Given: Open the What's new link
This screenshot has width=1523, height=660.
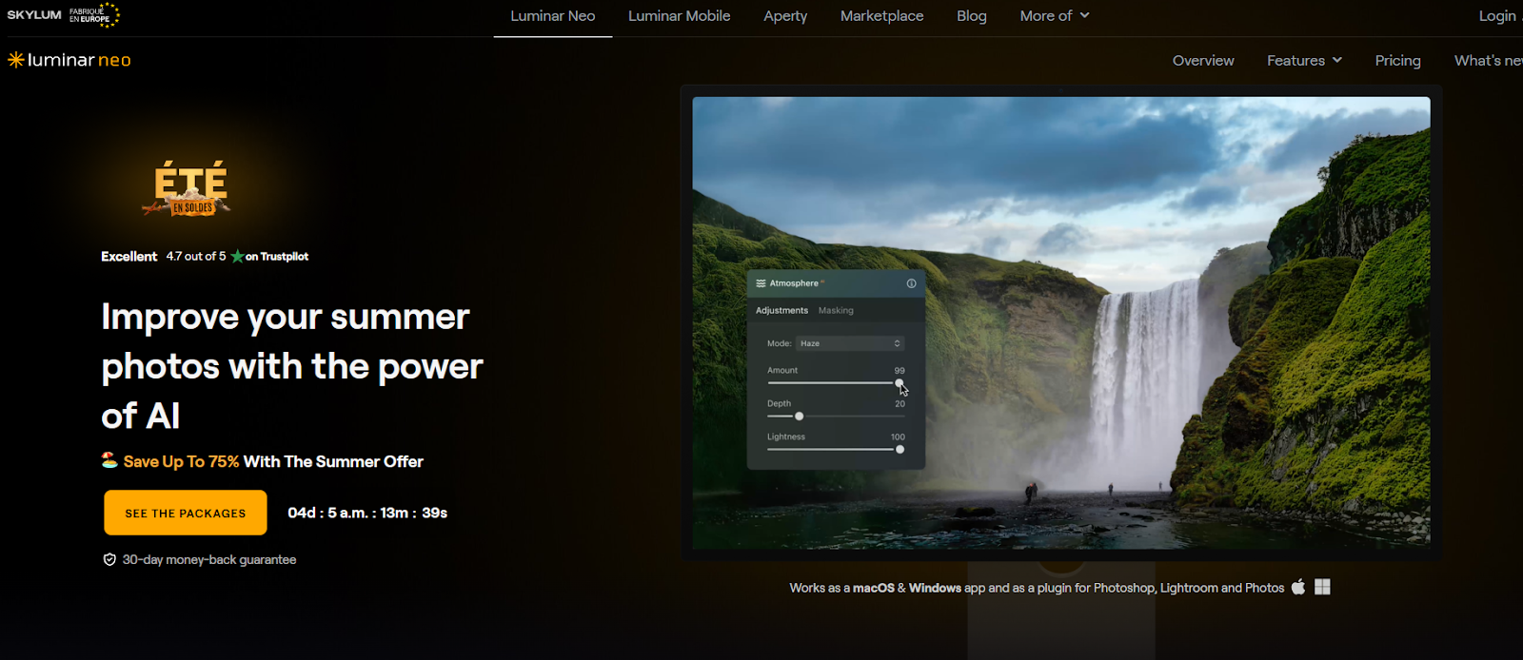Looking at the screenshot, I should point(1488,61).
